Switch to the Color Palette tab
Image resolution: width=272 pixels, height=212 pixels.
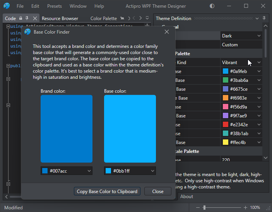(x=104, y=19)
